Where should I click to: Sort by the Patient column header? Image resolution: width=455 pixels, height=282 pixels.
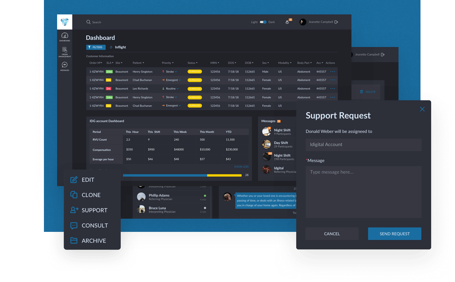point(138,63)
